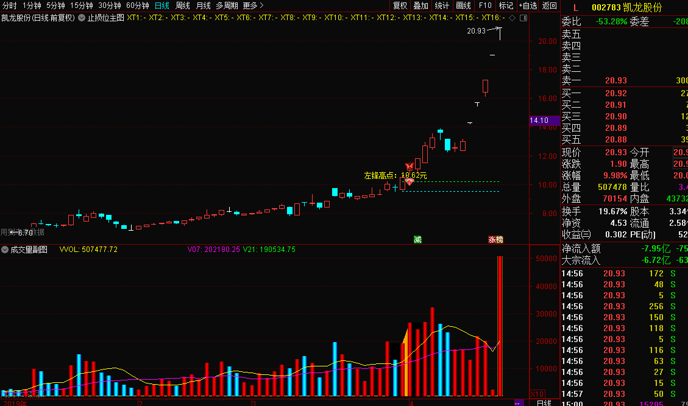Click the 涨跌 1.90 value

[619, 164]
